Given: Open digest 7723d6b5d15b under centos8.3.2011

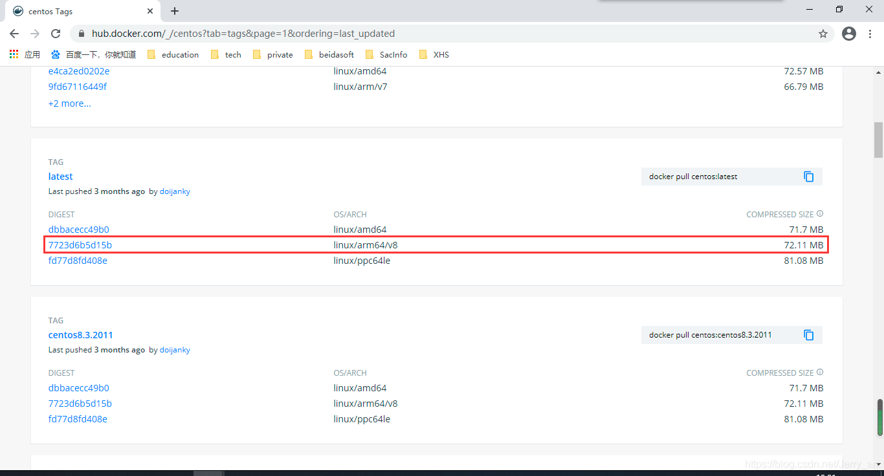Looking at the screenshot, I should tap(80, 404).
